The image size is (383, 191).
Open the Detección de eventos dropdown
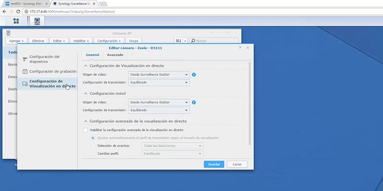point(172,146)
